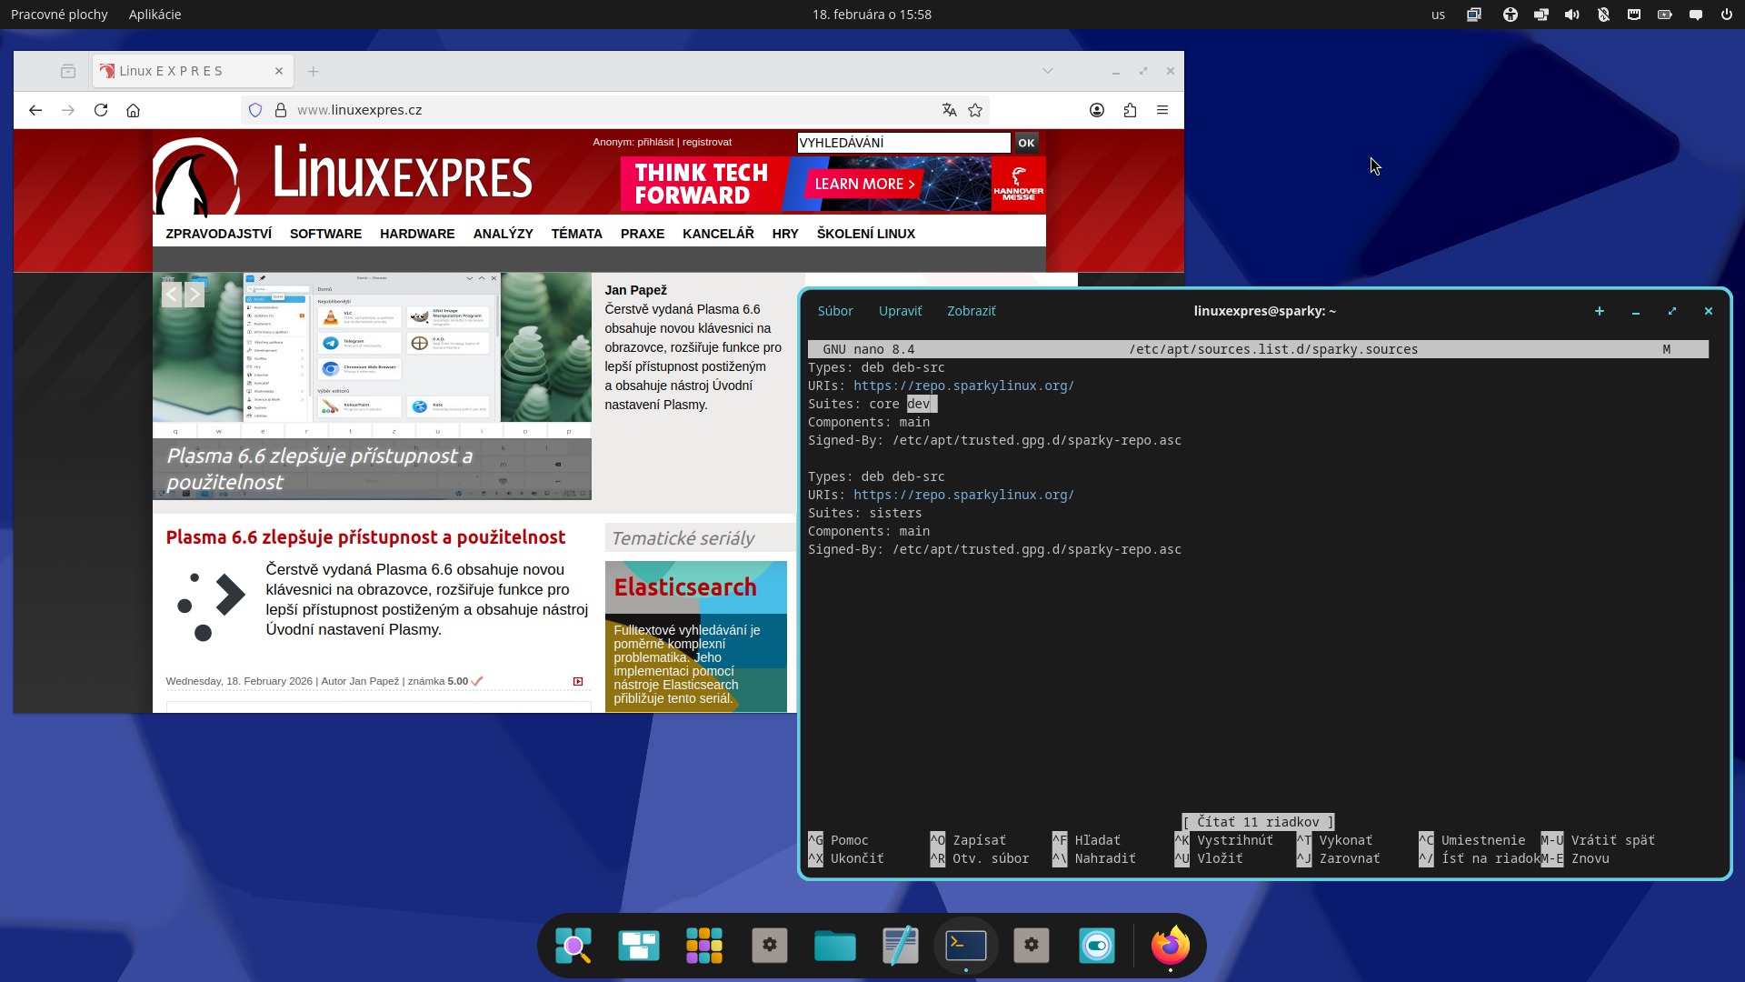Add new terminal tab with plus icon
The width and height of the screenshot is (1745, 982).
pyautogui.click(x=1600, y=311)
